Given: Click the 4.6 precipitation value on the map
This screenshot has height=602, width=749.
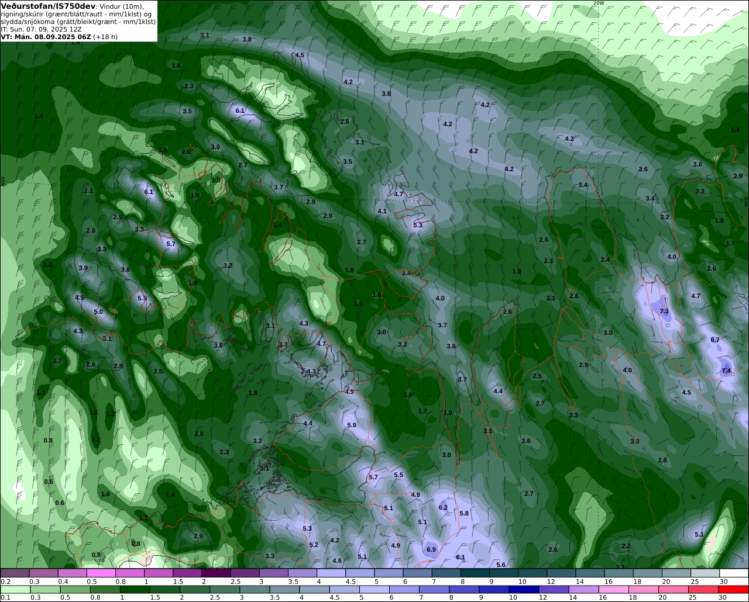Looking at the screenshot, I should tap(337, 561).
